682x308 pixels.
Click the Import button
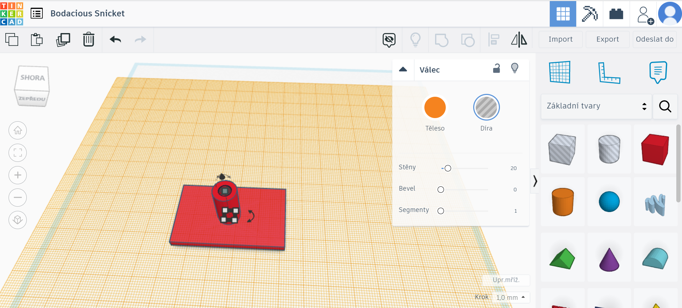pyautogui.click(x=560, y=39)
